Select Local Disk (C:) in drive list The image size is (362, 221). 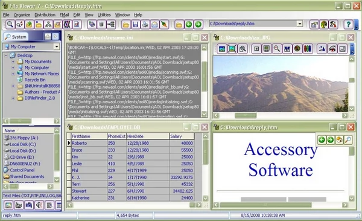point(20,144)
